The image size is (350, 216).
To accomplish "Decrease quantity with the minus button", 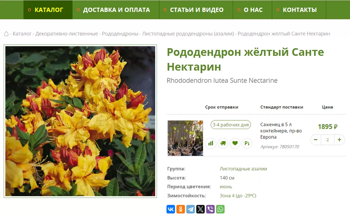I will [x=316, y=140].
